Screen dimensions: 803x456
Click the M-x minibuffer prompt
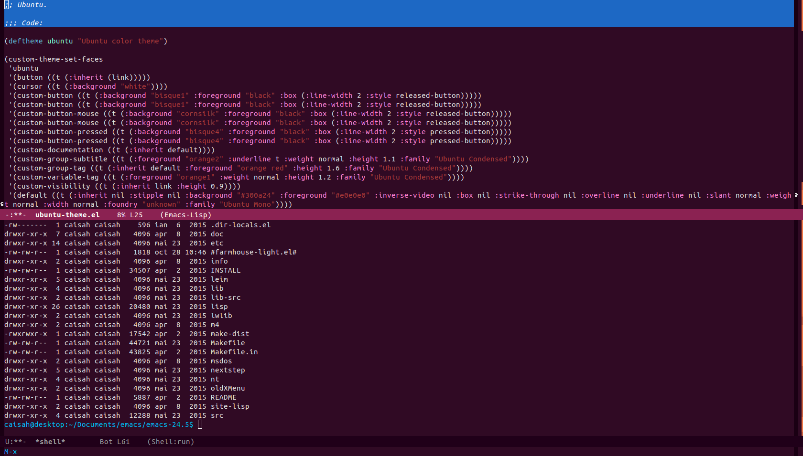11,452
